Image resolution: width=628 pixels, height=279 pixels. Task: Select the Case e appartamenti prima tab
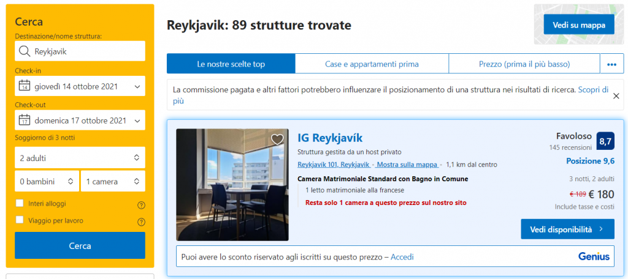point(372,64)
